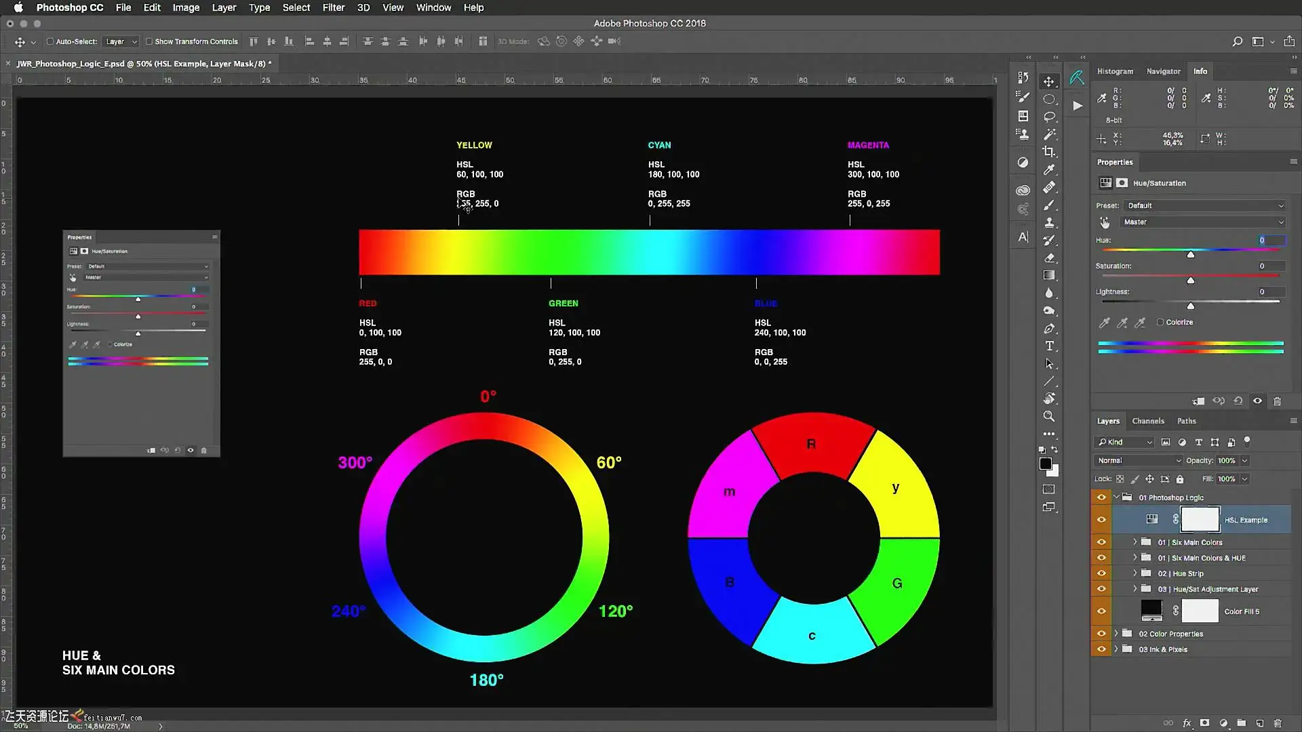Select the Magic Wand tool
Viewport: 1302px width, 732px height.
(1049, 134)
